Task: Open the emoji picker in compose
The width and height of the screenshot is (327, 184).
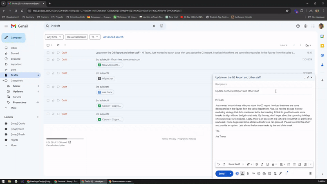Action: 259,173
